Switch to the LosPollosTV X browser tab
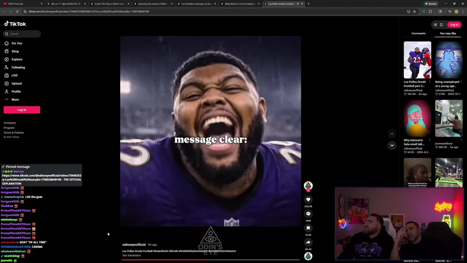Image resolution: width=467 pixels, height=263 pixels. tap(66, 4)
